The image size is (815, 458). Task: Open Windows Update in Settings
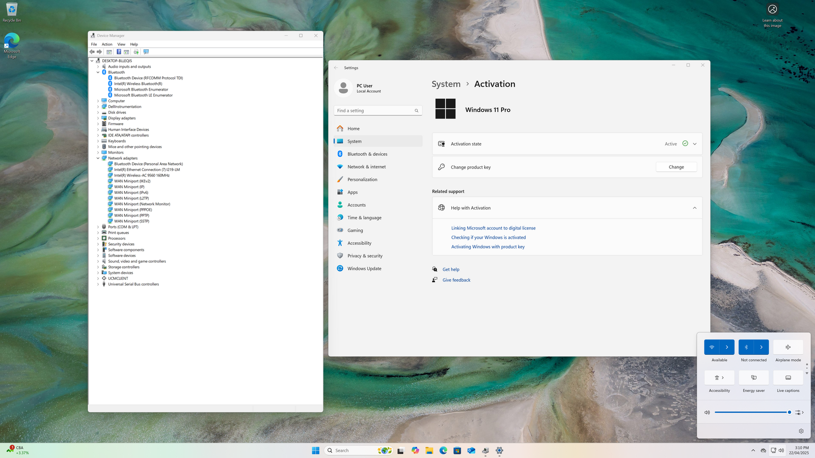[378, 269]
